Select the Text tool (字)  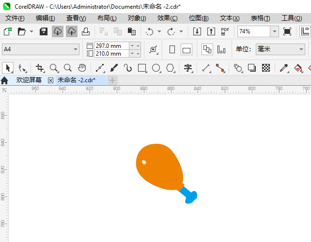(x=188, y=68)
